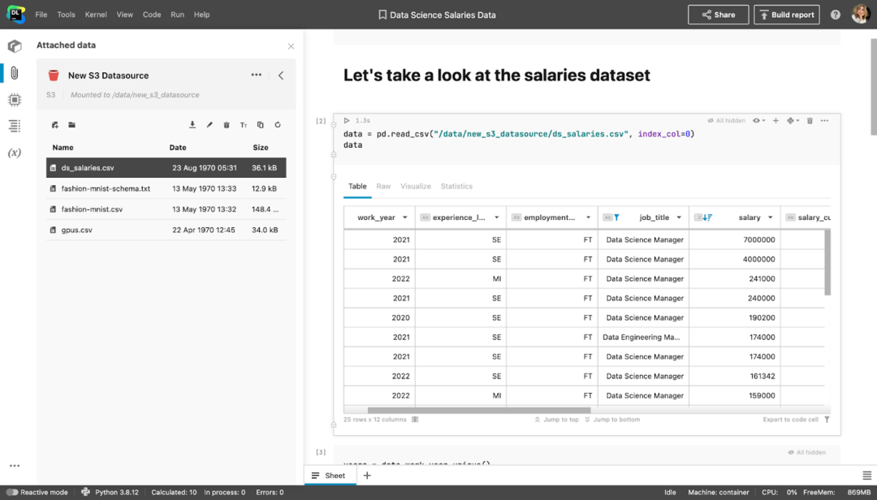Toggle All hidden on cell 2
The image size is (877, 500).
coord(727,120)
